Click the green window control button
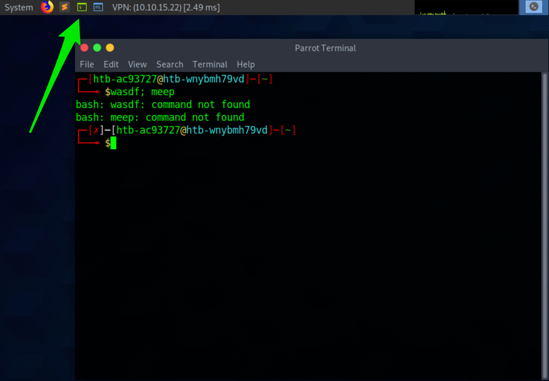 click(97, 48)
